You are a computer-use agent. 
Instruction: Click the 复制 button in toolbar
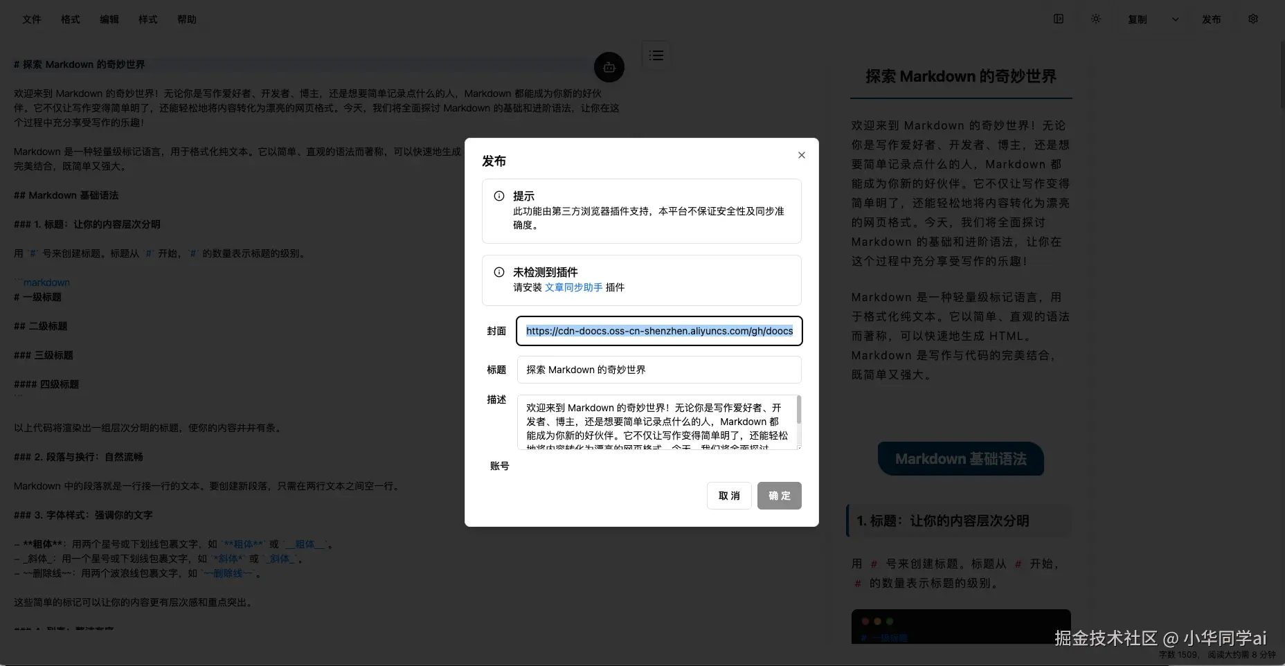(1138, 19)
